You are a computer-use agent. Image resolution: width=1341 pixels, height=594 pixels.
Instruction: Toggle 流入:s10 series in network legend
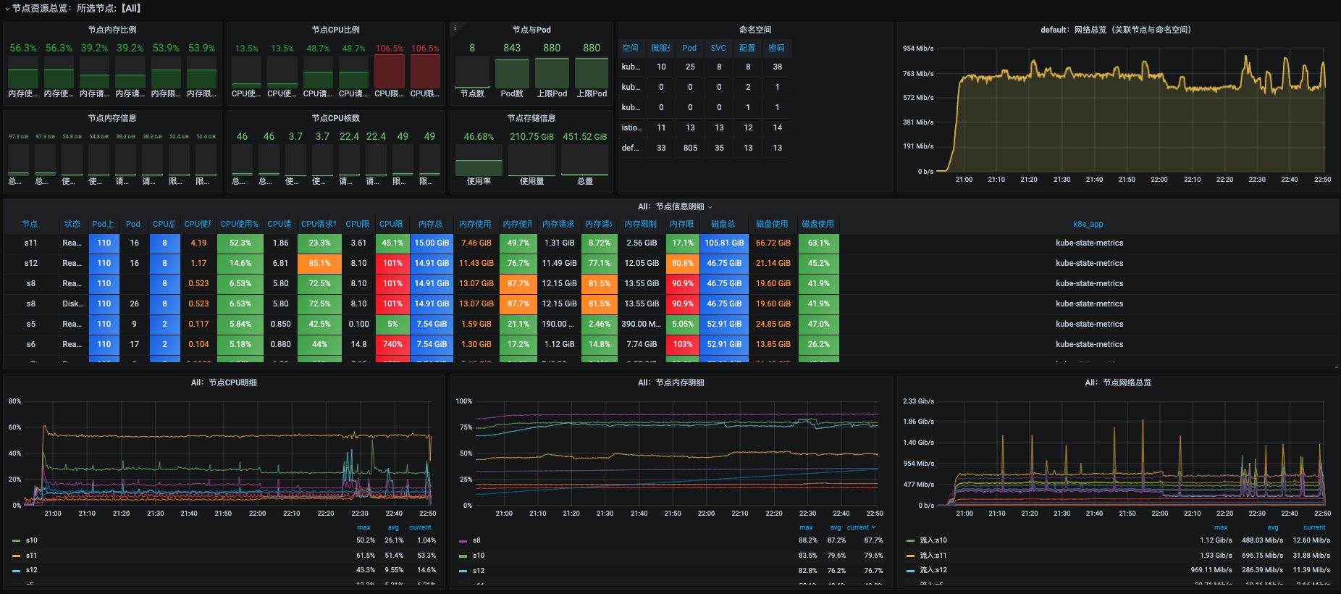coord(933,540)
